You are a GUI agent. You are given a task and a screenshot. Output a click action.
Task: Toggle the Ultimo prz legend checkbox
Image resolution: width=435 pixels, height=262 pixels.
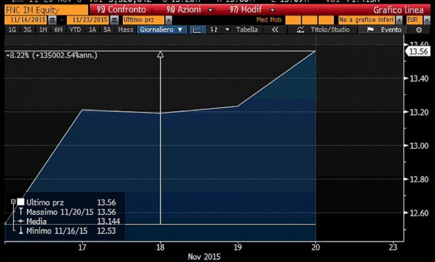21,202
